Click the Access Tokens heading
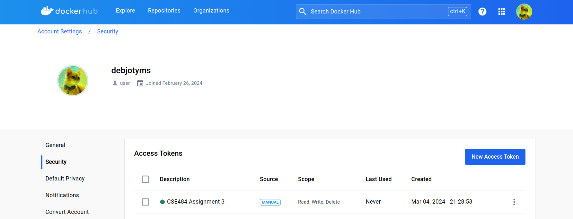The height and width of the screenshot is (219, 573). [158, 153]
